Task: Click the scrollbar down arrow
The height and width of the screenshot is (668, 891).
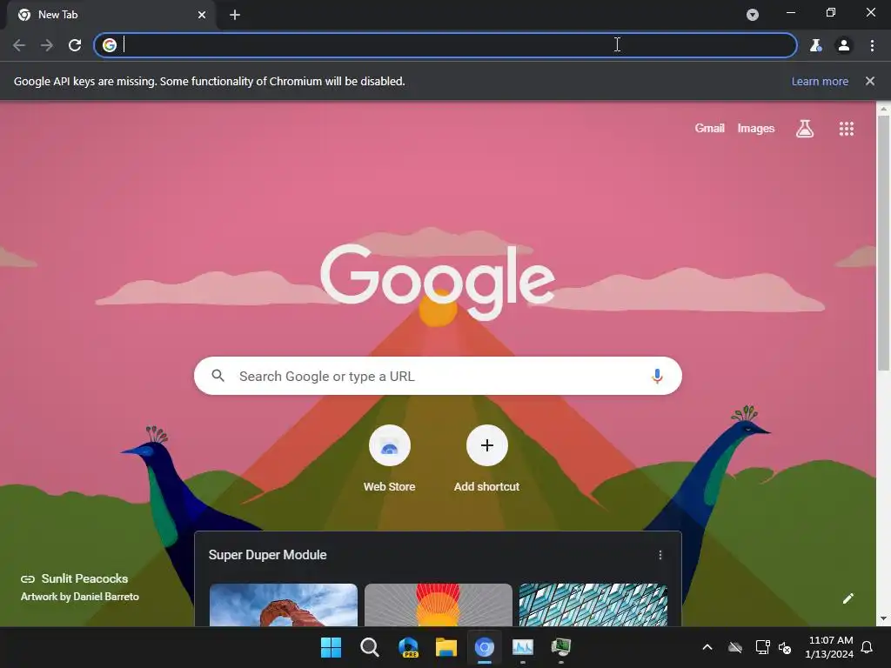Action: 883,618
